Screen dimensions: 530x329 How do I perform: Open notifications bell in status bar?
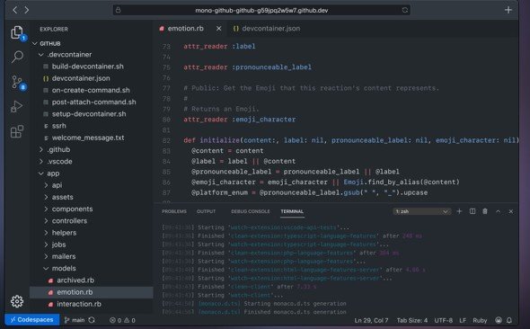tap(509, 320)
